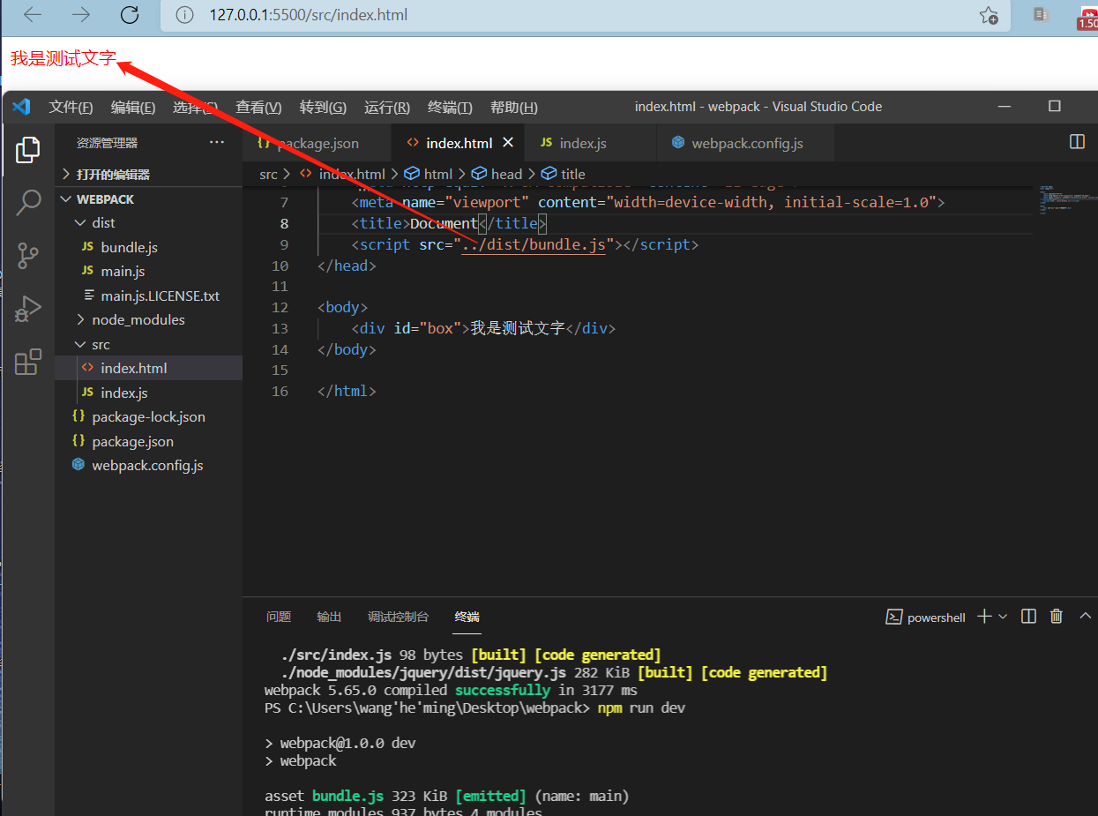This screenshot has height=816, width=1098.
Task: Open the 文件(F) menu
Action: [71, 107]
